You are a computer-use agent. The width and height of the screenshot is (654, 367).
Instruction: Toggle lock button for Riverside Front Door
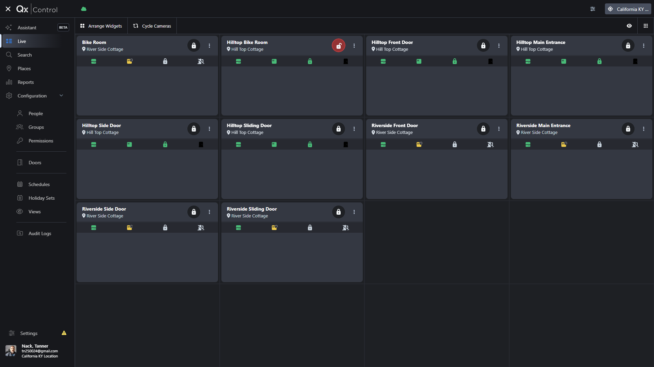(x=483, y=129)
